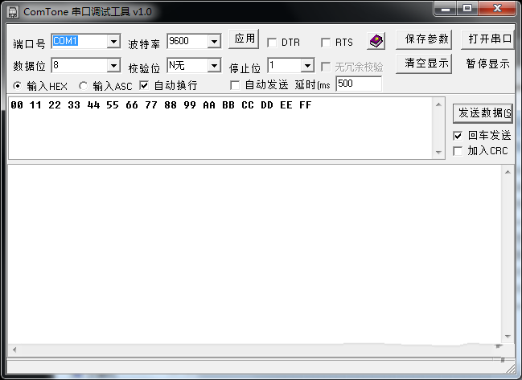
Task: Click send box scrollbar up arrow
Action: 439,104
